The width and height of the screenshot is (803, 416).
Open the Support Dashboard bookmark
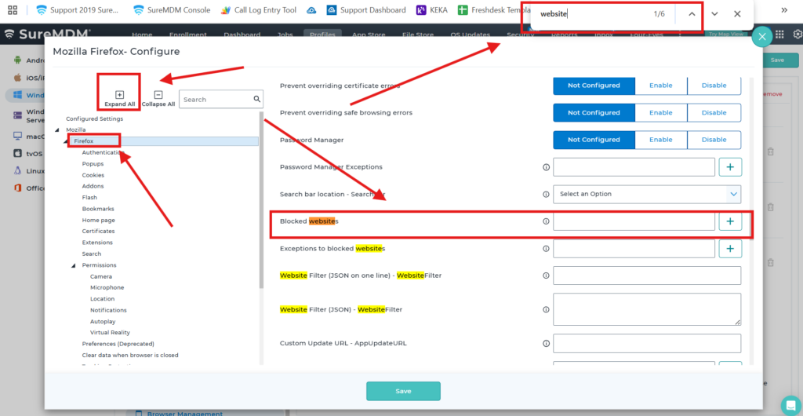tap(366, 9)
